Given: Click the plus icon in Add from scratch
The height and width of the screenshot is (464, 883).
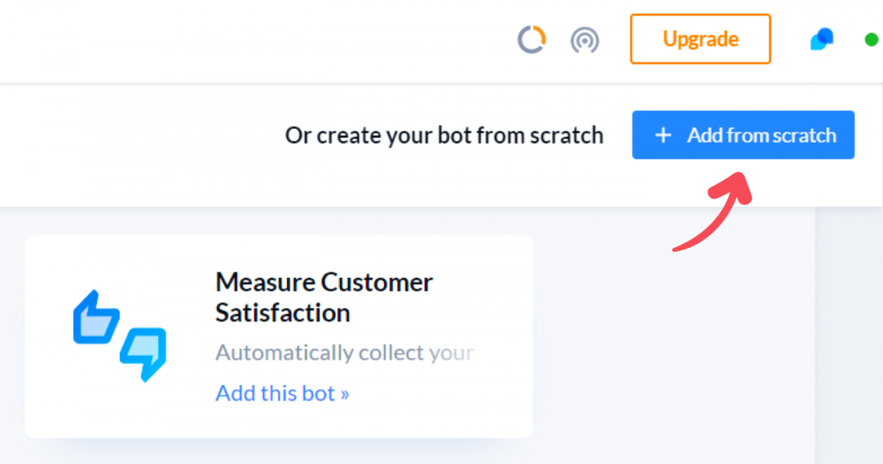Looking at the screenshot, I should pyautogui.click(x=663, y=135).
